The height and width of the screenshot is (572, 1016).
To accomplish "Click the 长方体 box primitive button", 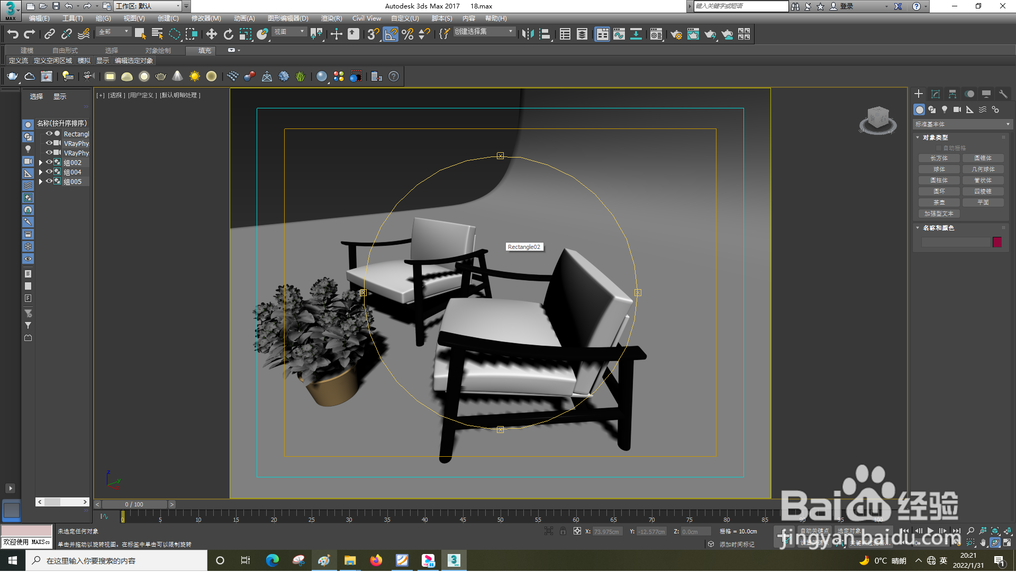I will tap(939, 158).
